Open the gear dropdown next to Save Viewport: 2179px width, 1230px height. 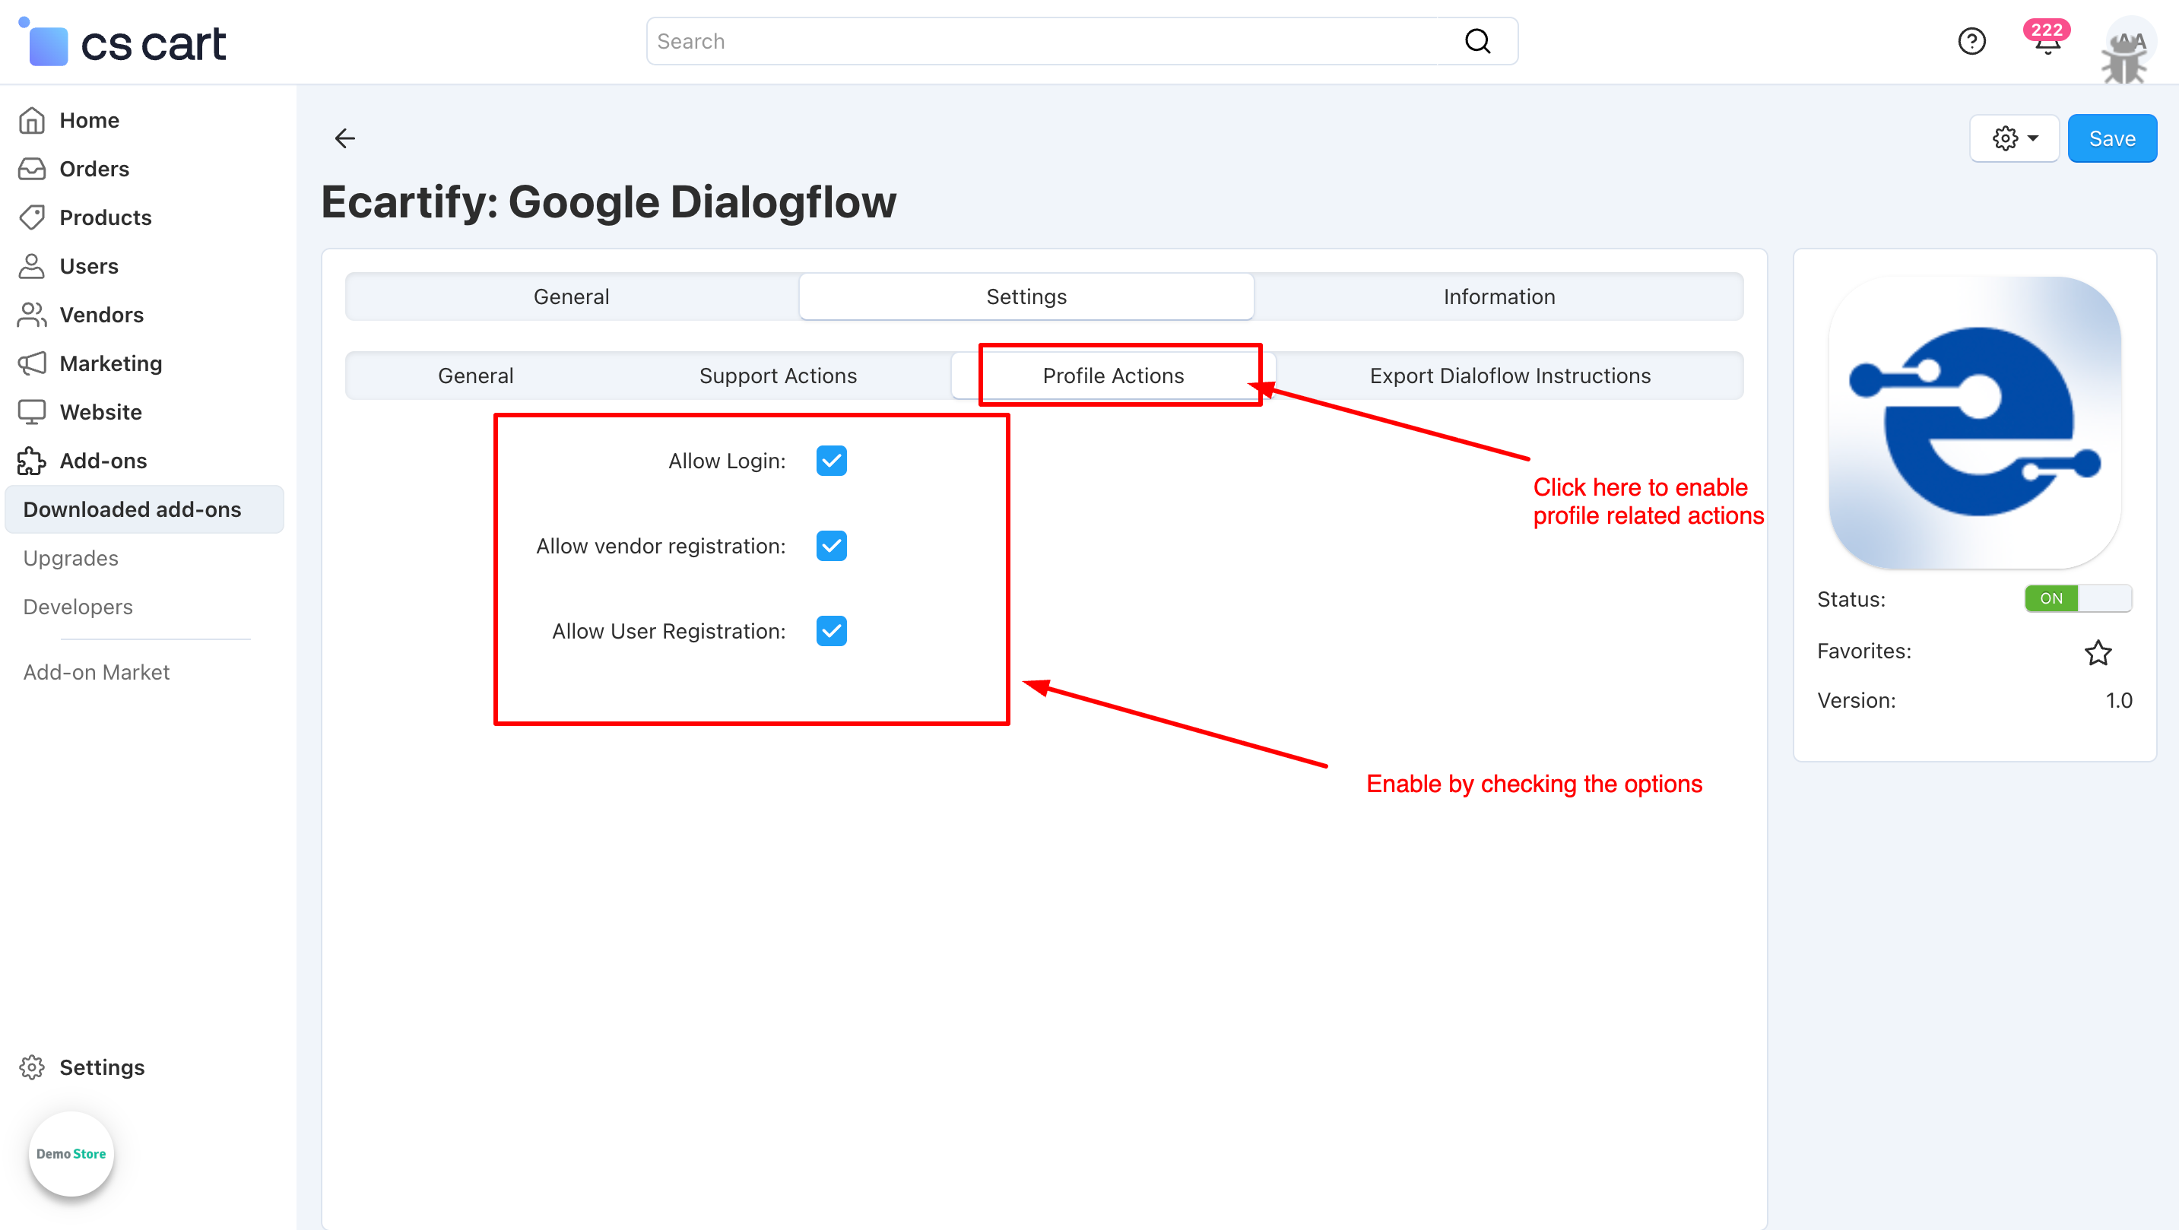click(2013, 138)
